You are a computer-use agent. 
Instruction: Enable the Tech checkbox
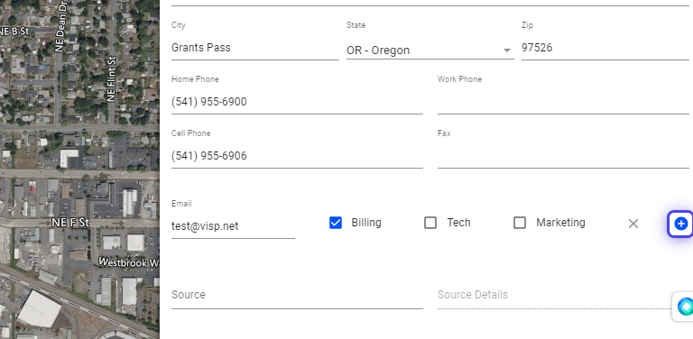point(430,223)
